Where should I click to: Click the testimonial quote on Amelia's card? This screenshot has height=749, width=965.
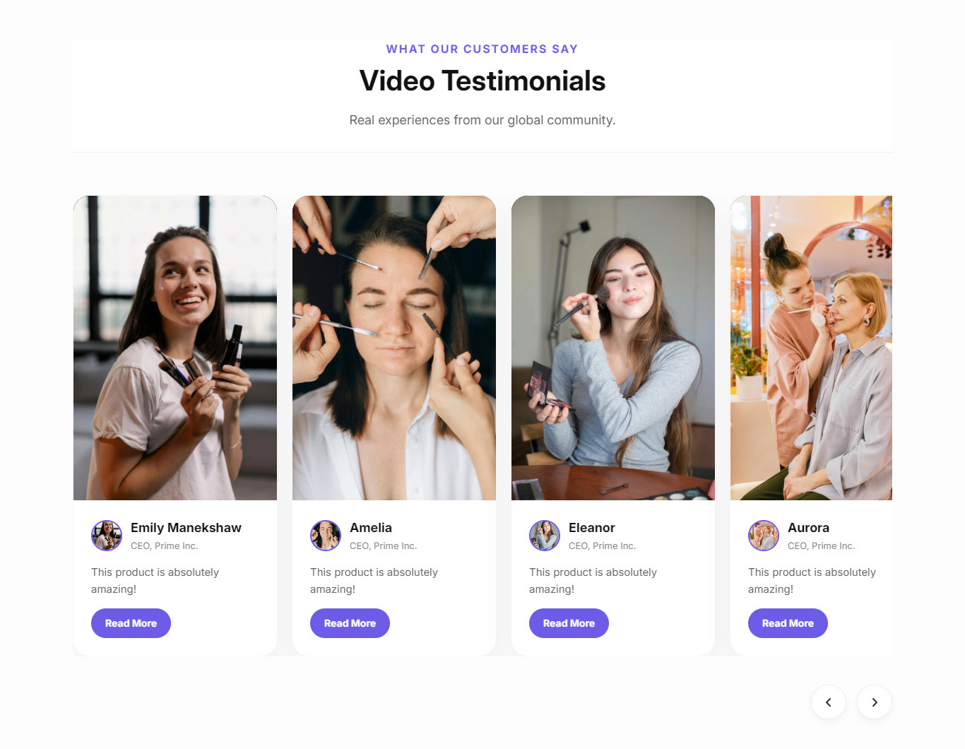tap(374, 581)
